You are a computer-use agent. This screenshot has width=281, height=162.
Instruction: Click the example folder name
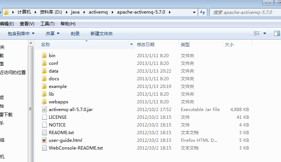(x=58, y=86)
